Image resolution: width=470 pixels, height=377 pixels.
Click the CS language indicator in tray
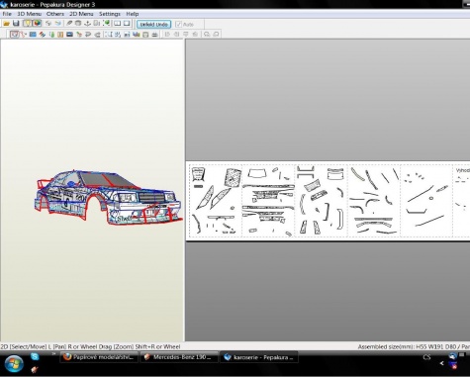[x=426, y=357]
